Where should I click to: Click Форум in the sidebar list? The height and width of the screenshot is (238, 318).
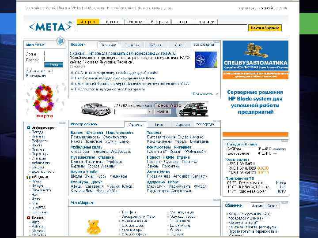(x=37, y=186)
